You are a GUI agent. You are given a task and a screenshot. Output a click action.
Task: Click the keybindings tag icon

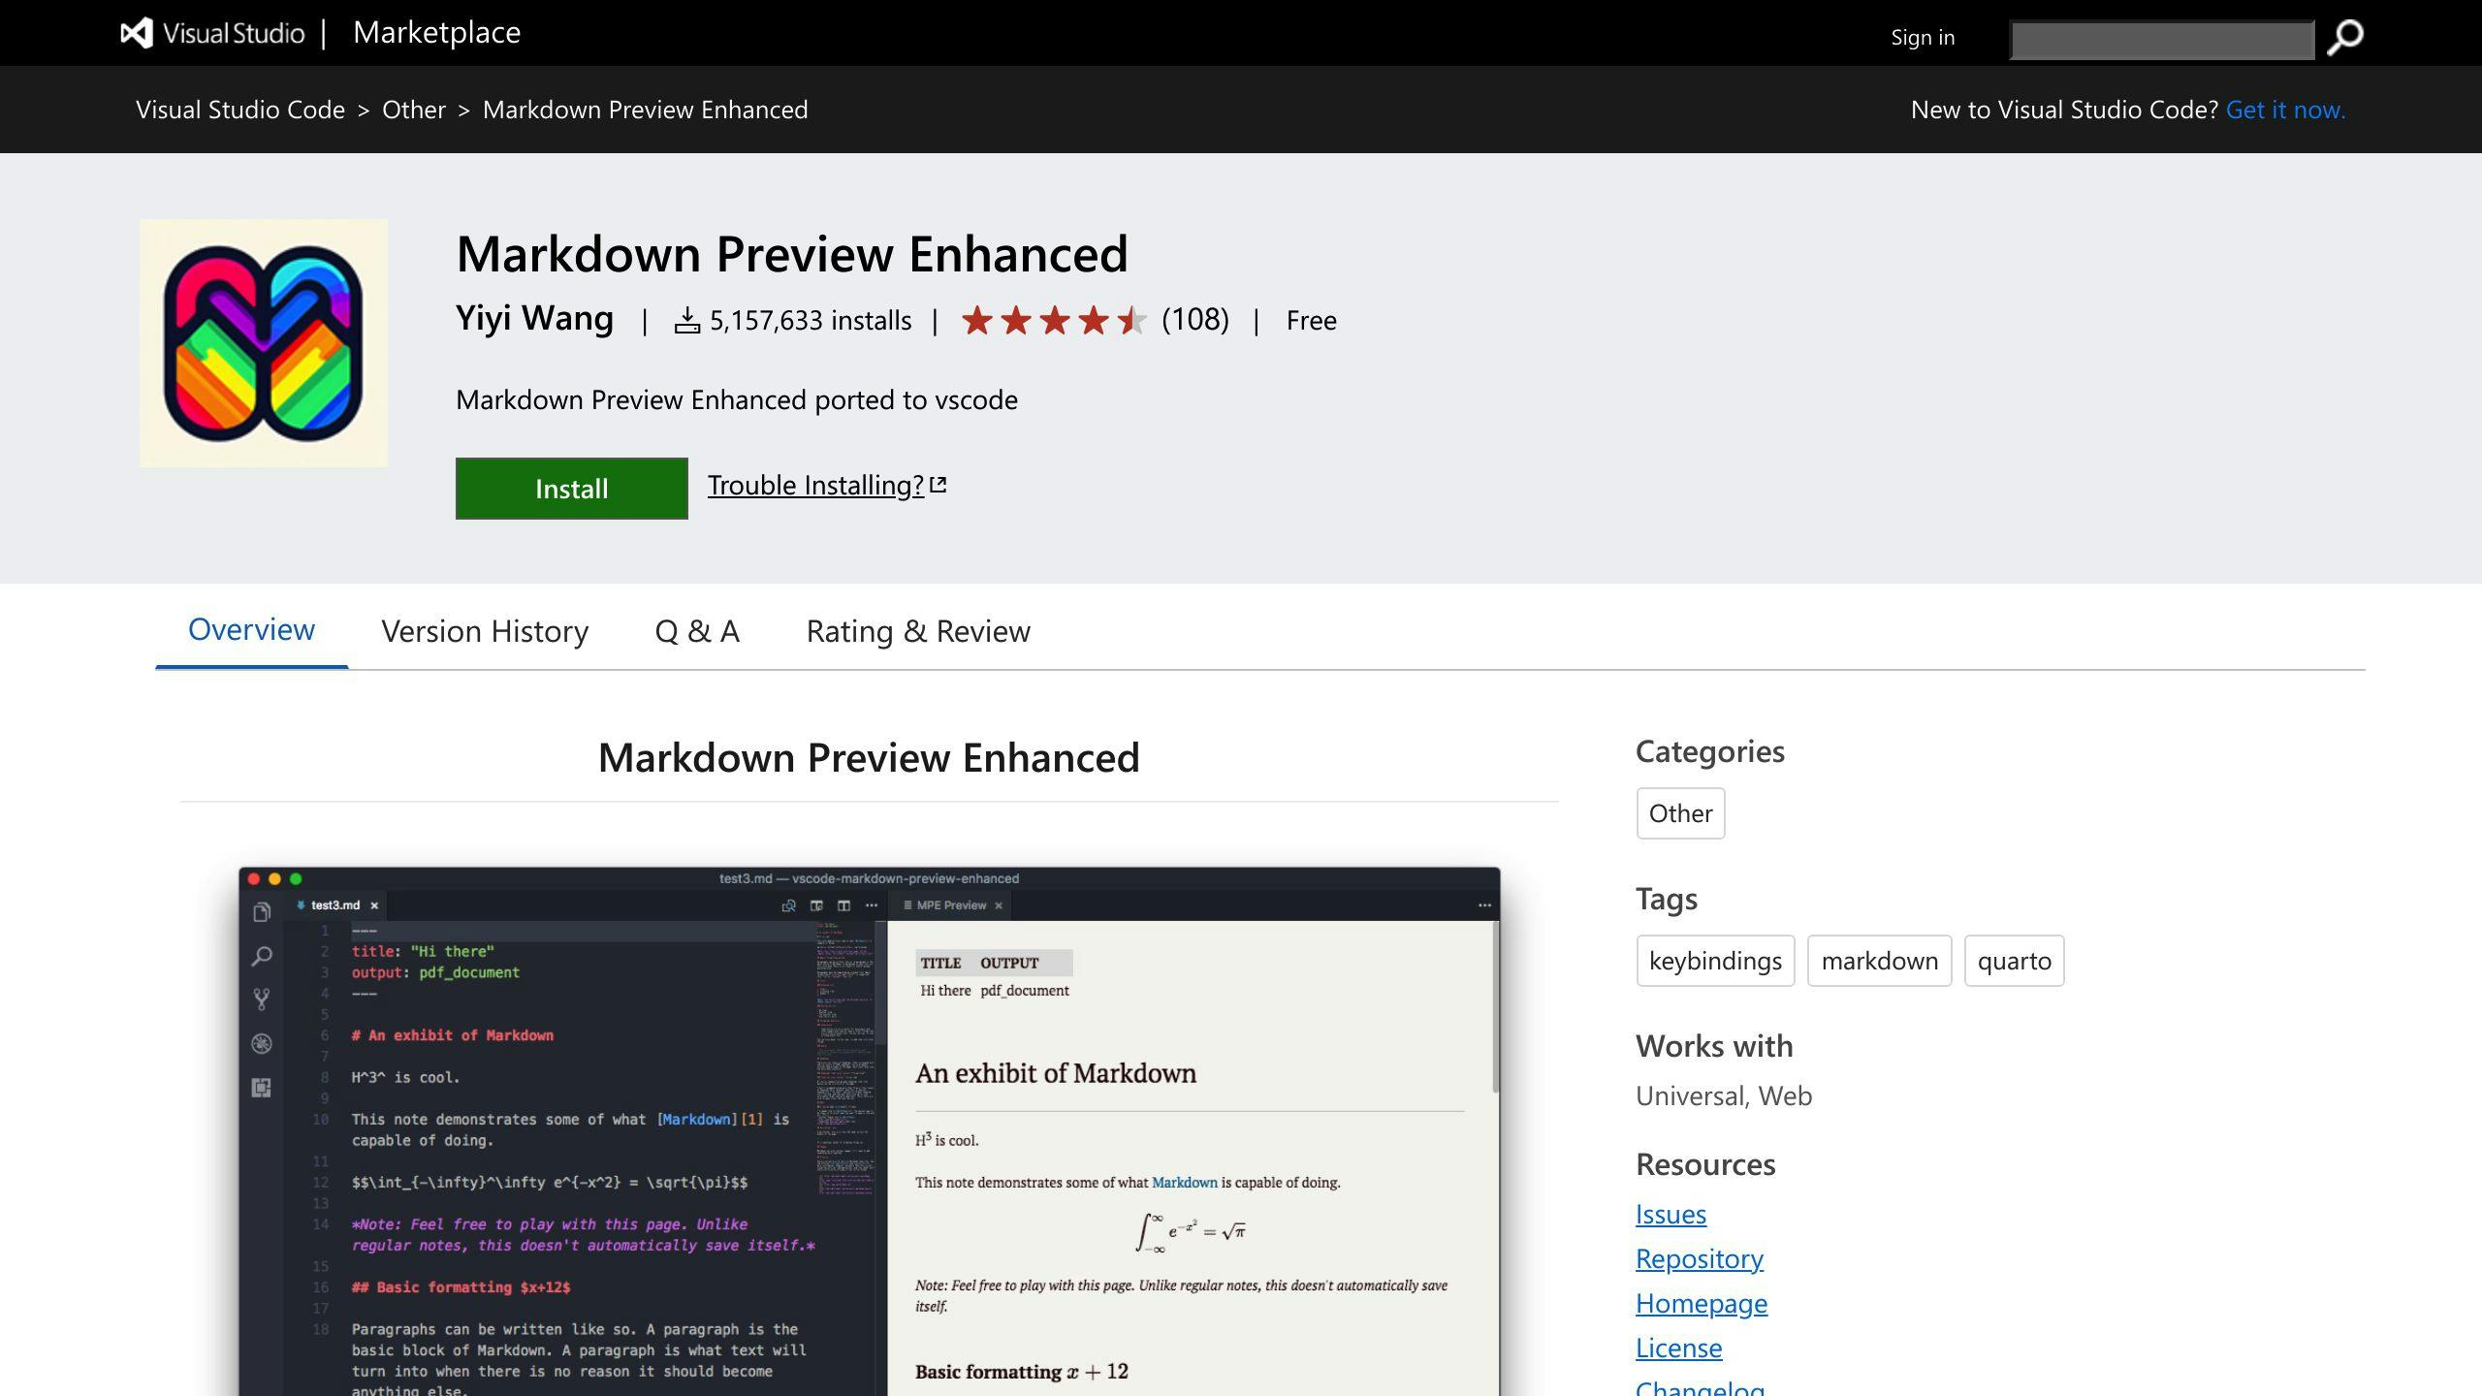point(1713,960)
